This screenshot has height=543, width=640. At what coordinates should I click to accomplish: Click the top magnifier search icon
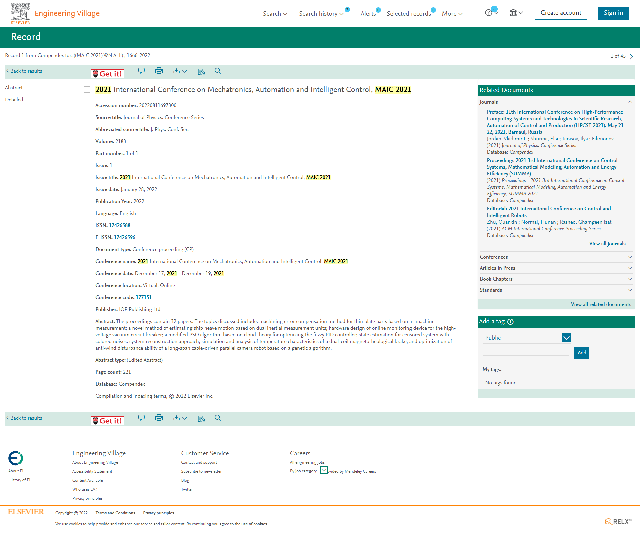218,71
